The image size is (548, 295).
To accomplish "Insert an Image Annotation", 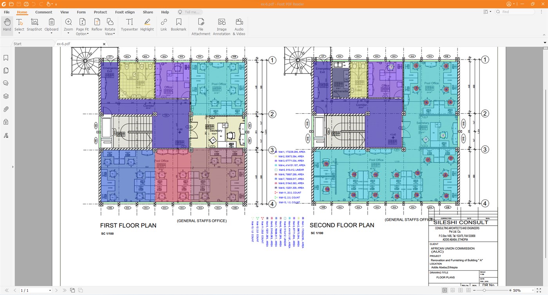I will pos(222,26).
